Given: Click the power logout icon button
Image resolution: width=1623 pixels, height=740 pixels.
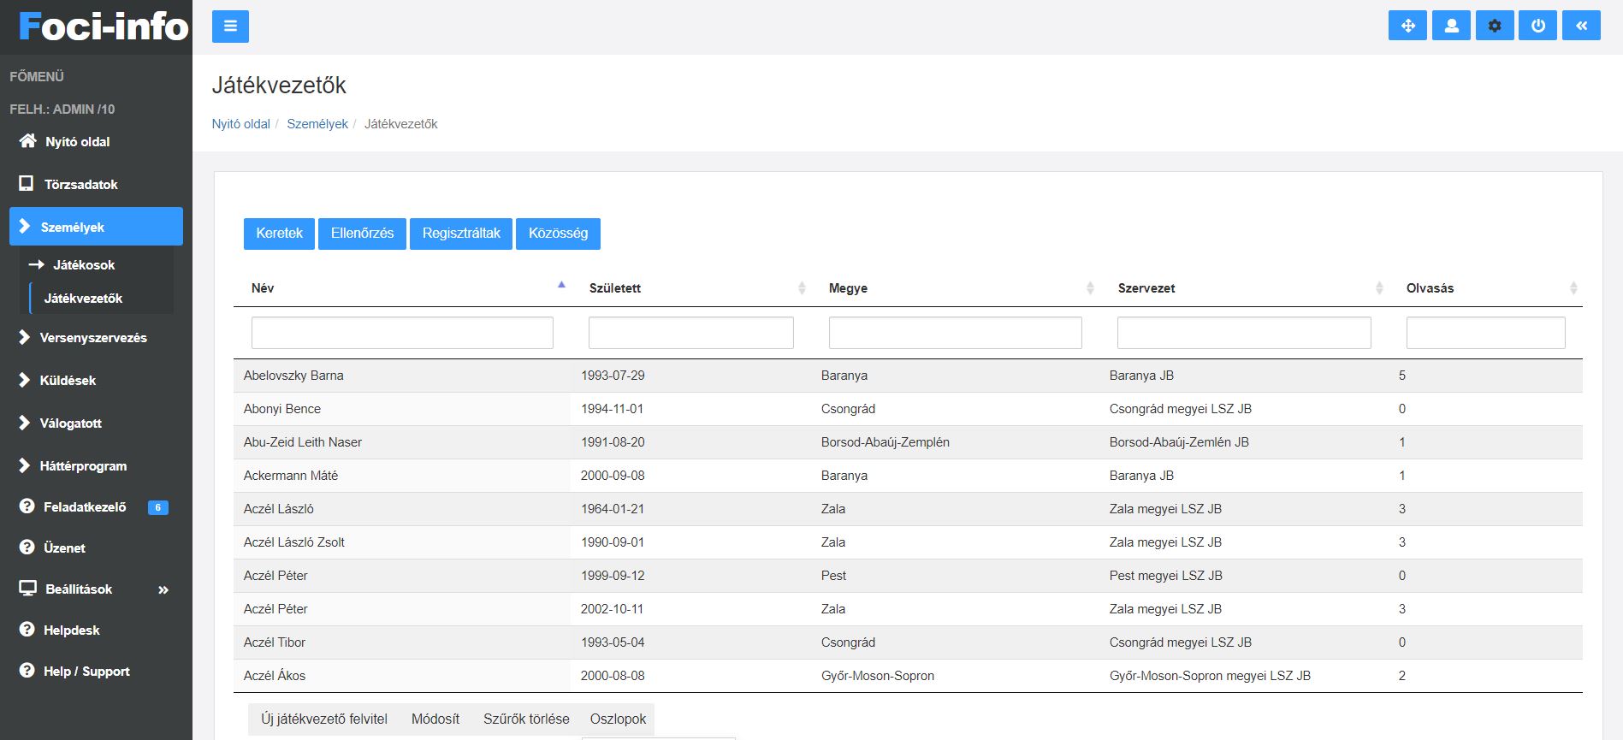Looking at the screenshot, I should (x=1537, y=26).
